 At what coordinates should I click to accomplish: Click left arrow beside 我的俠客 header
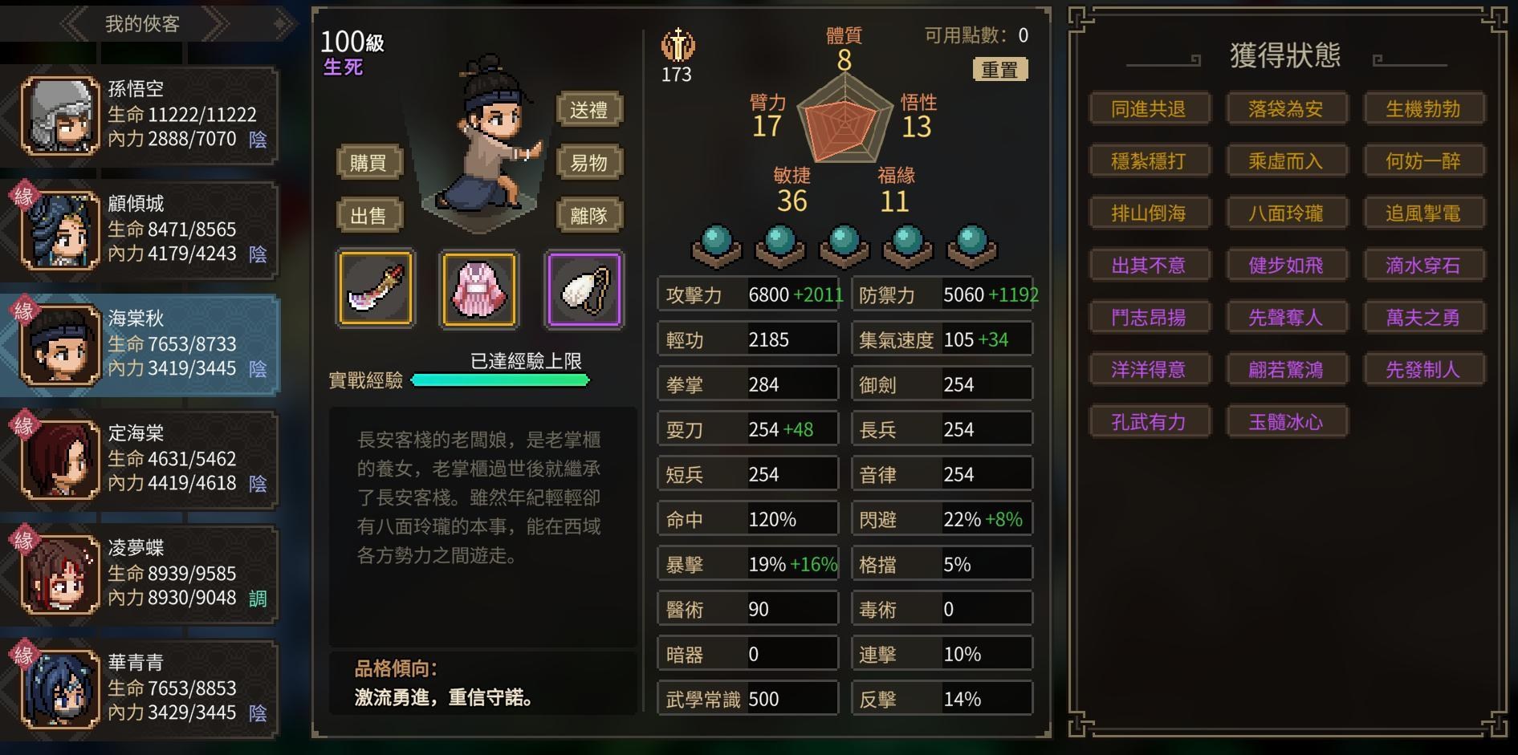point(76,23)
